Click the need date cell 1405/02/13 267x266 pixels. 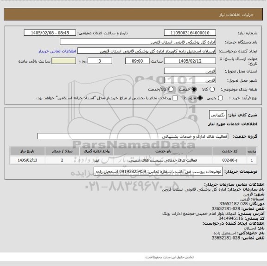pos(27,160)
